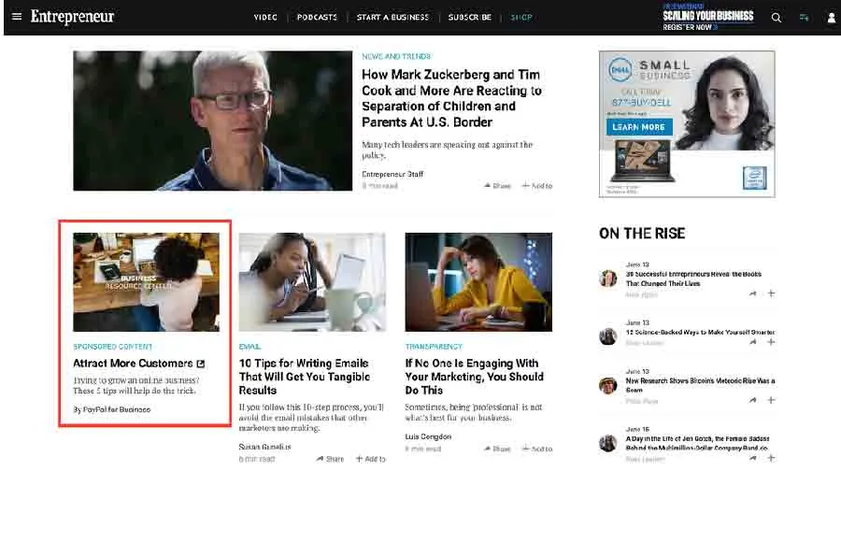Screen dimensions: 841x557
Task: Share the 10 Tips for Writing Emails article
Action: (x=330, y=459)
